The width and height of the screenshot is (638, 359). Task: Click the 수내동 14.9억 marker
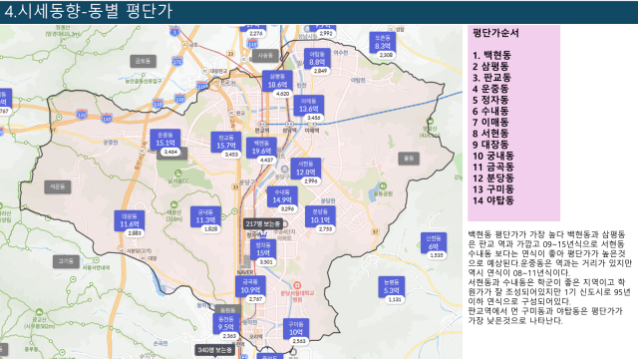tap(282, 196)
